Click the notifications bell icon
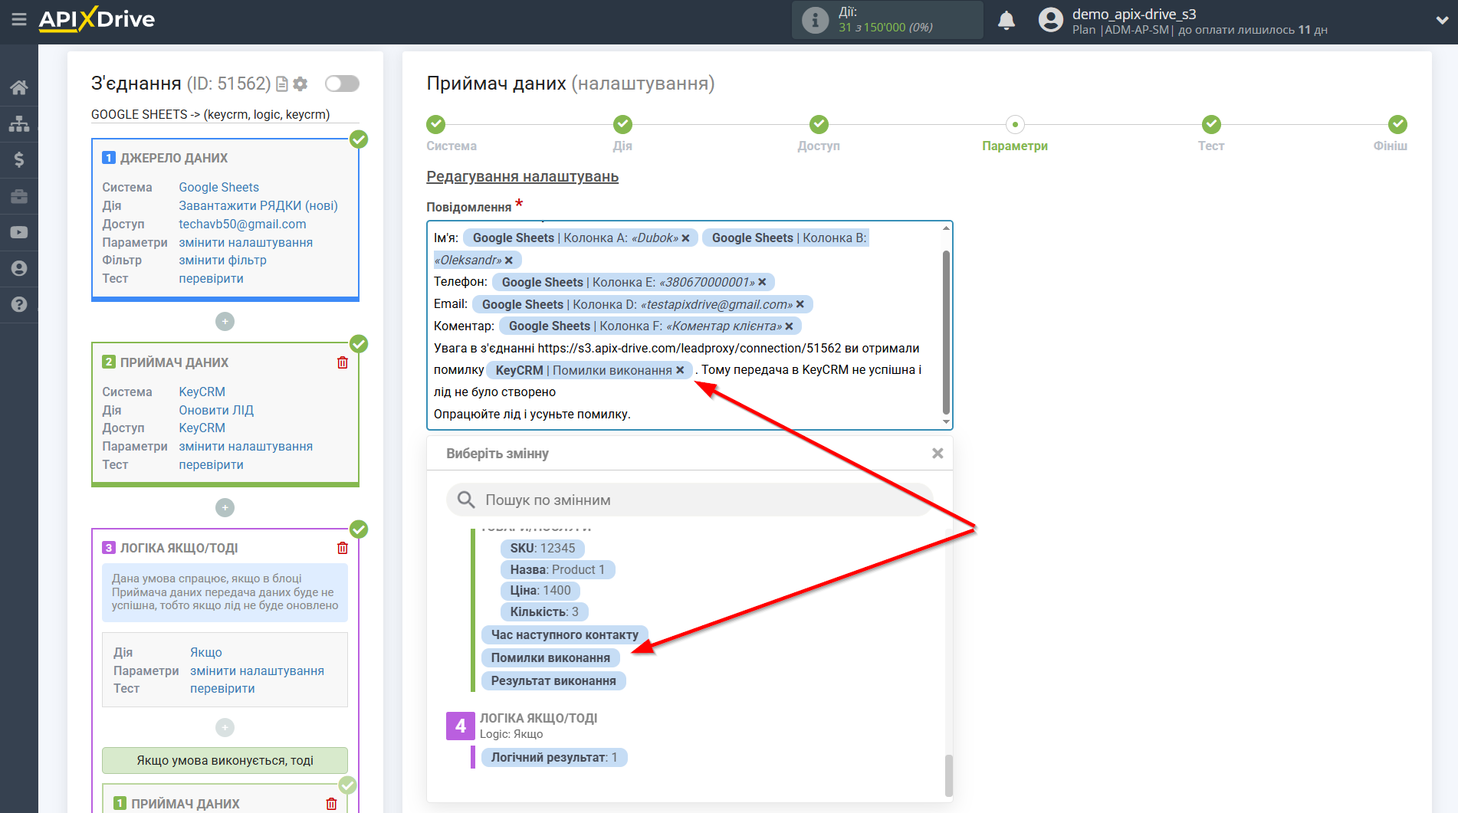1458x813 pixels. pos(1006,20)
